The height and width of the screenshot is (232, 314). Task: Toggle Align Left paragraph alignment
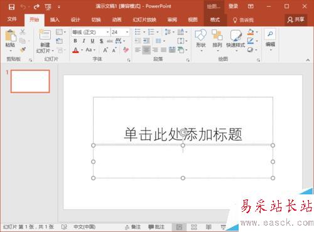point(138,50)
